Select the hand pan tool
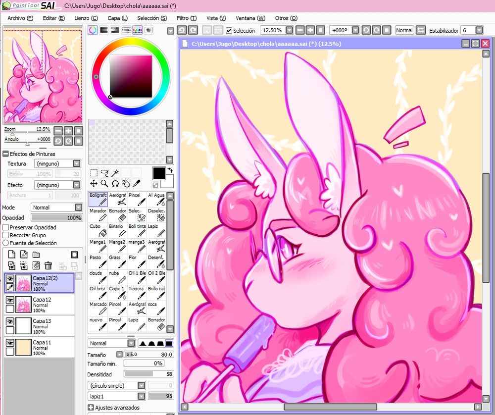 [x=126, y=184]
